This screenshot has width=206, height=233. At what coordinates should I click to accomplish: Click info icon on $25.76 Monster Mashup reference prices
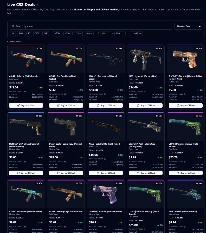(x=185, y=162)
